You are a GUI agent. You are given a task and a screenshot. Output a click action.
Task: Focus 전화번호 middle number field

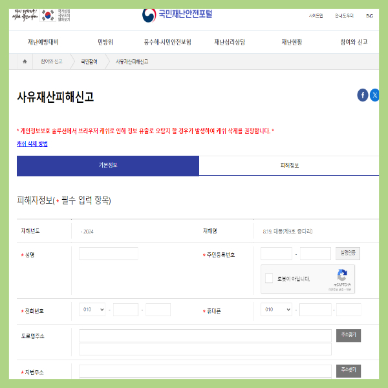pos(125,310)
